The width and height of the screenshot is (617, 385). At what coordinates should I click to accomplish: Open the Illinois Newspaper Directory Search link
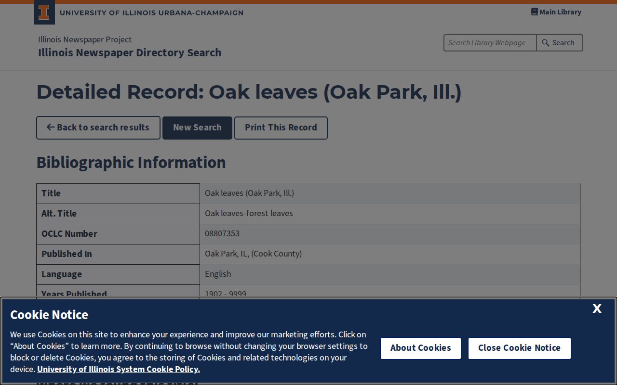click(x=130, y=52)
